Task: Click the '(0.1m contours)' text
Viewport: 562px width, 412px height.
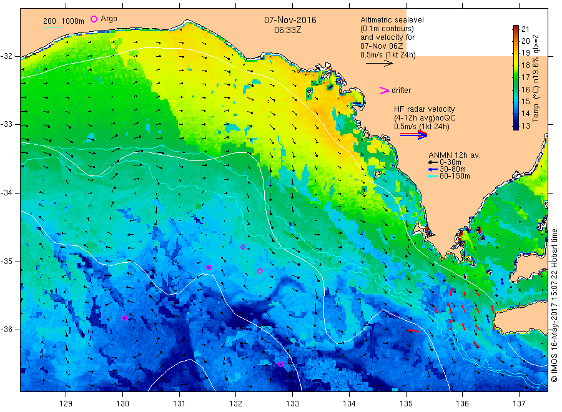Action: (x=387, y=29)
